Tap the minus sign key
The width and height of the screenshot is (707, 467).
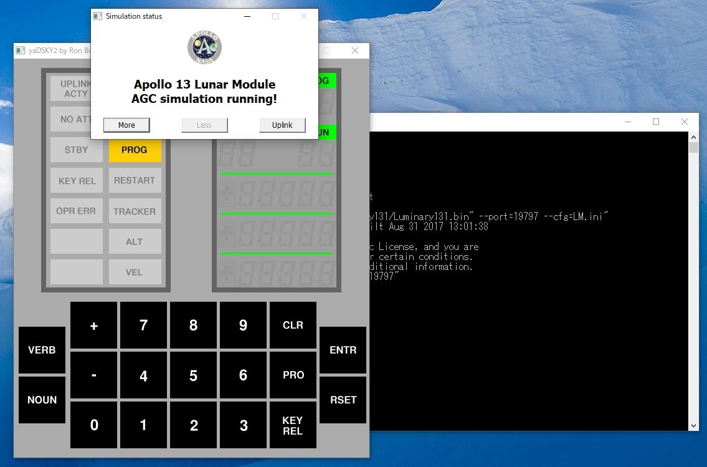(94, 375)
